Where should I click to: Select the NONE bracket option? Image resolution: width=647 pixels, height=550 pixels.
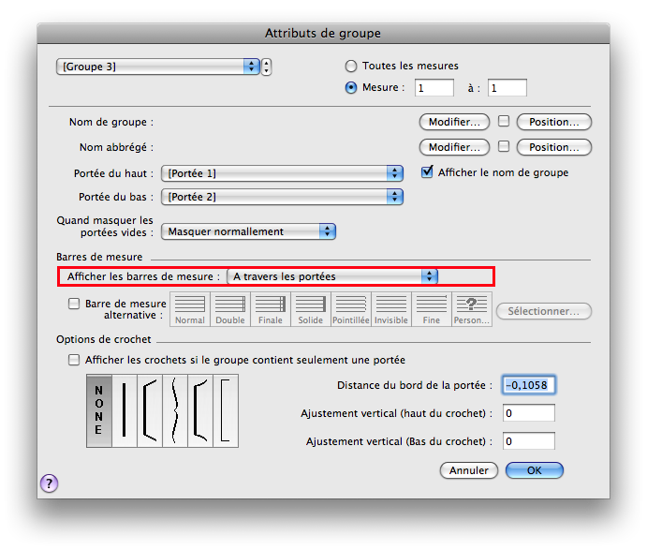(98, 410)
